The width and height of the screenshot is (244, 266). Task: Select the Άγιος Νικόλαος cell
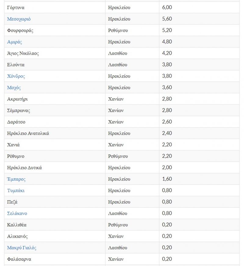23,53
